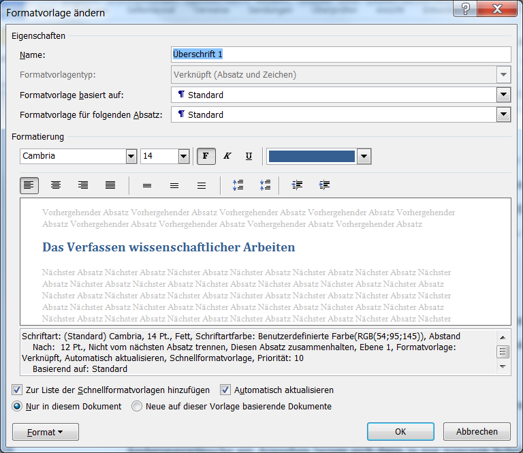Open the font color dropdown arrow
This screenshot has height=453, width=523.
pos(364,156)
